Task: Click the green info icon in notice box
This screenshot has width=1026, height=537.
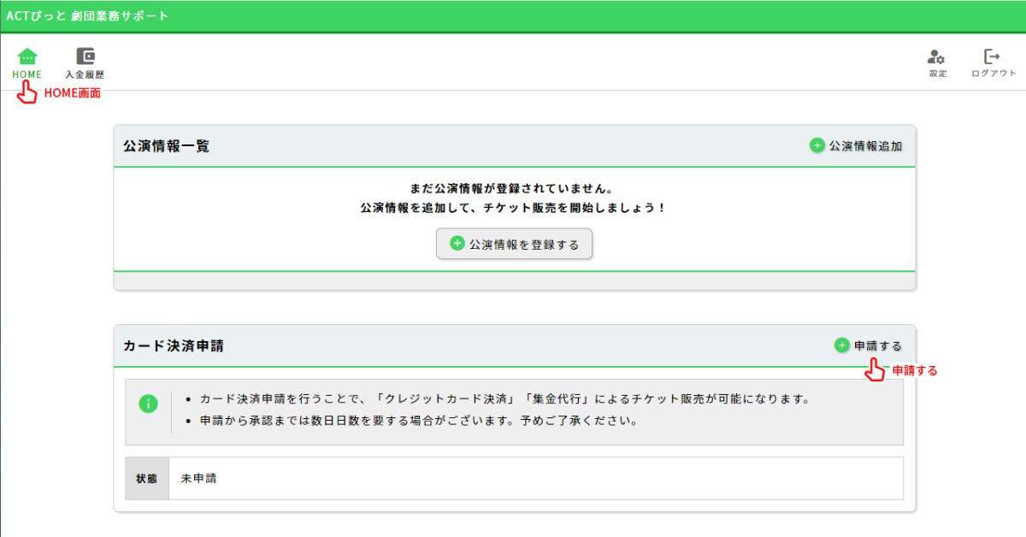Action: (149, 404)
